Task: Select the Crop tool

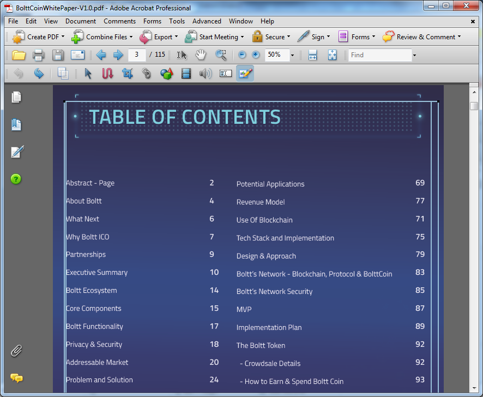Action: coord(127,74)
